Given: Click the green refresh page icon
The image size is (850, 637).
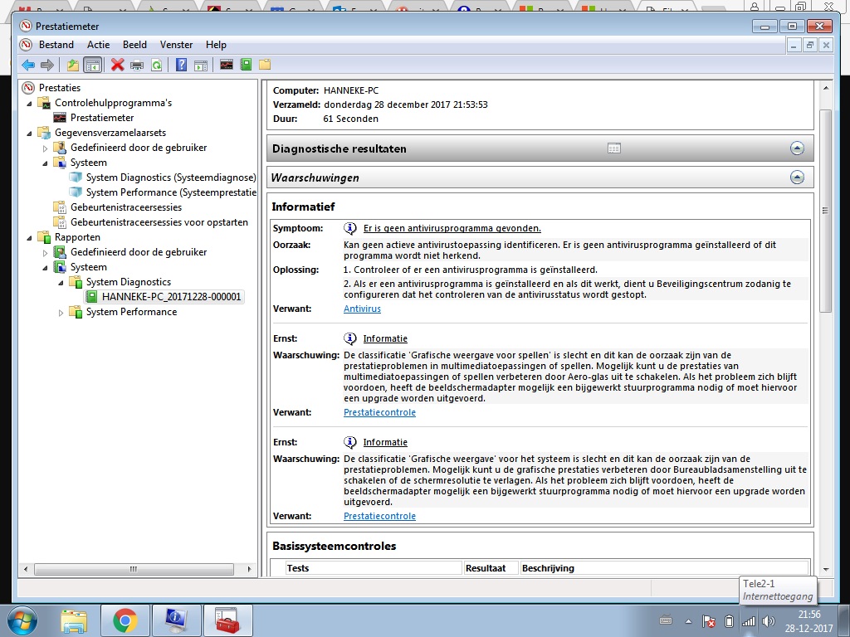Looking at the screenshot, I should 156,65.
